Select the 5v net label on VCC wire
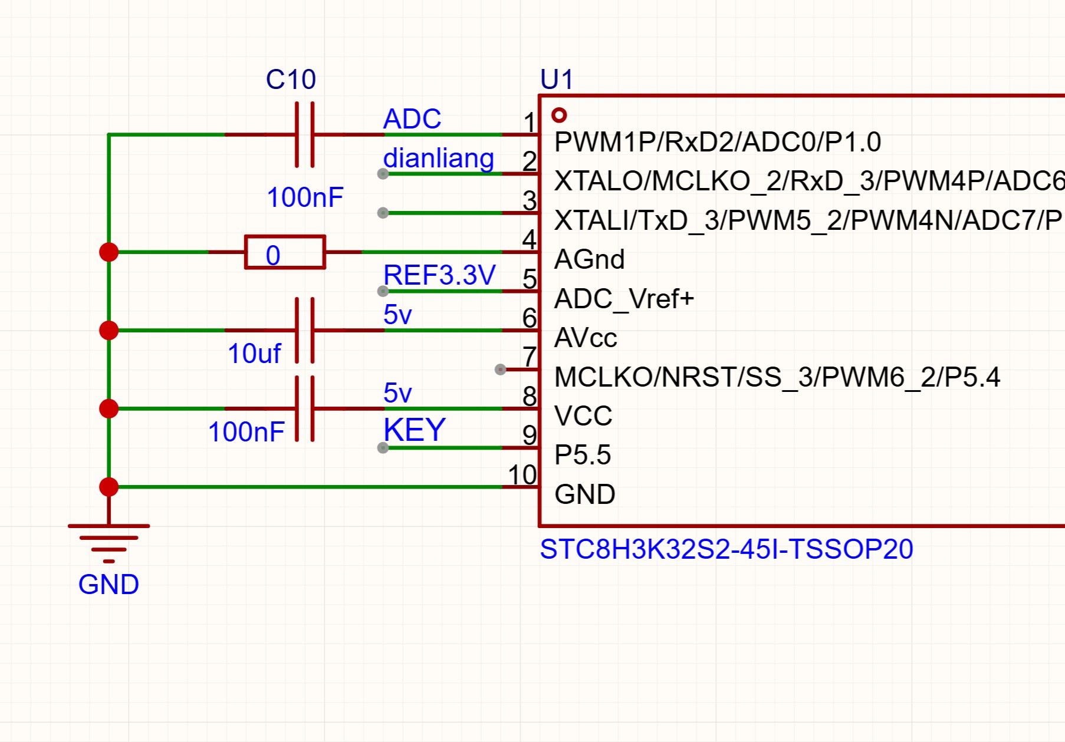 [x=397, y=393]
